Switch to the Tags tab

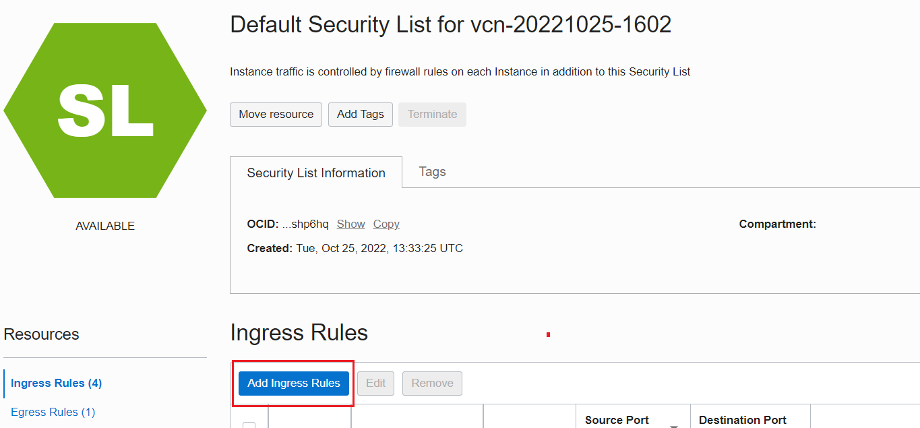click(431, 171)
